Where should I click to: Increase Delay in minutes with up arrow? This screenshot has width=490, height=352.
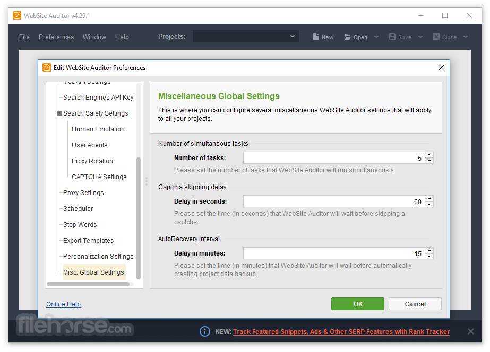point(429,250)
